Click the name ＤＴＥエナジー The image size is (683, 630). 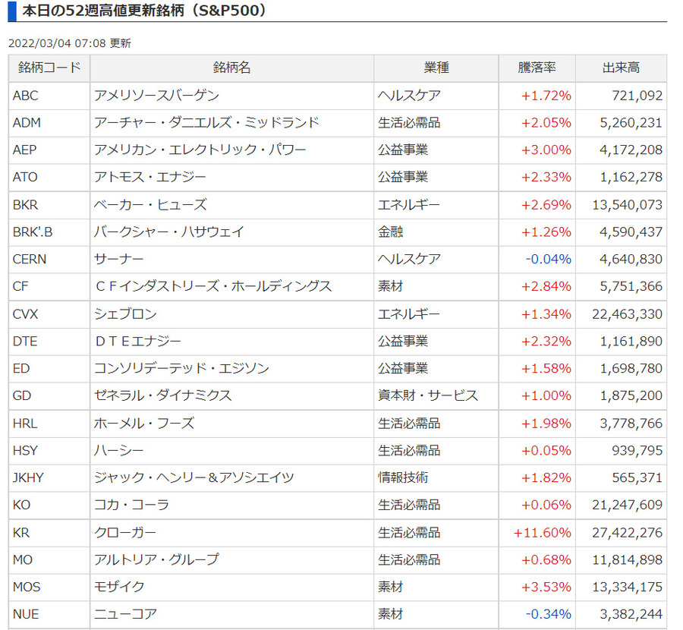pyautogui.click(x=137, y=341)
